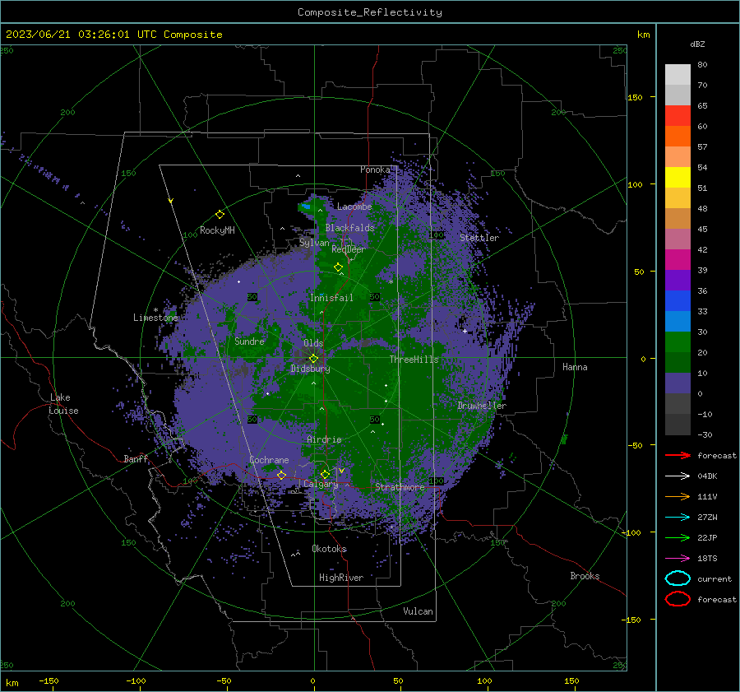Select the Hanna label

coord(575,367)
